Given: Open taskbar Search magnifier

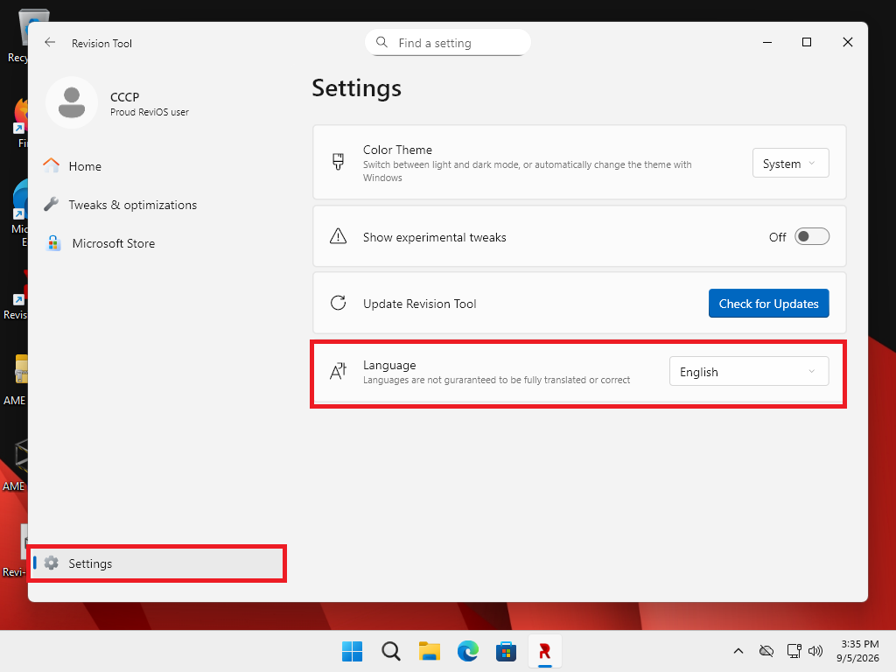Looking at the screenshot, I should click(x=391, y=651).
